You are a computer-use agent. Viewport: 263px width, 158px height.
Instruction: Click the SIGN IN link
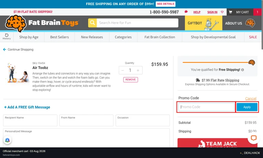[x=212, y=12]
